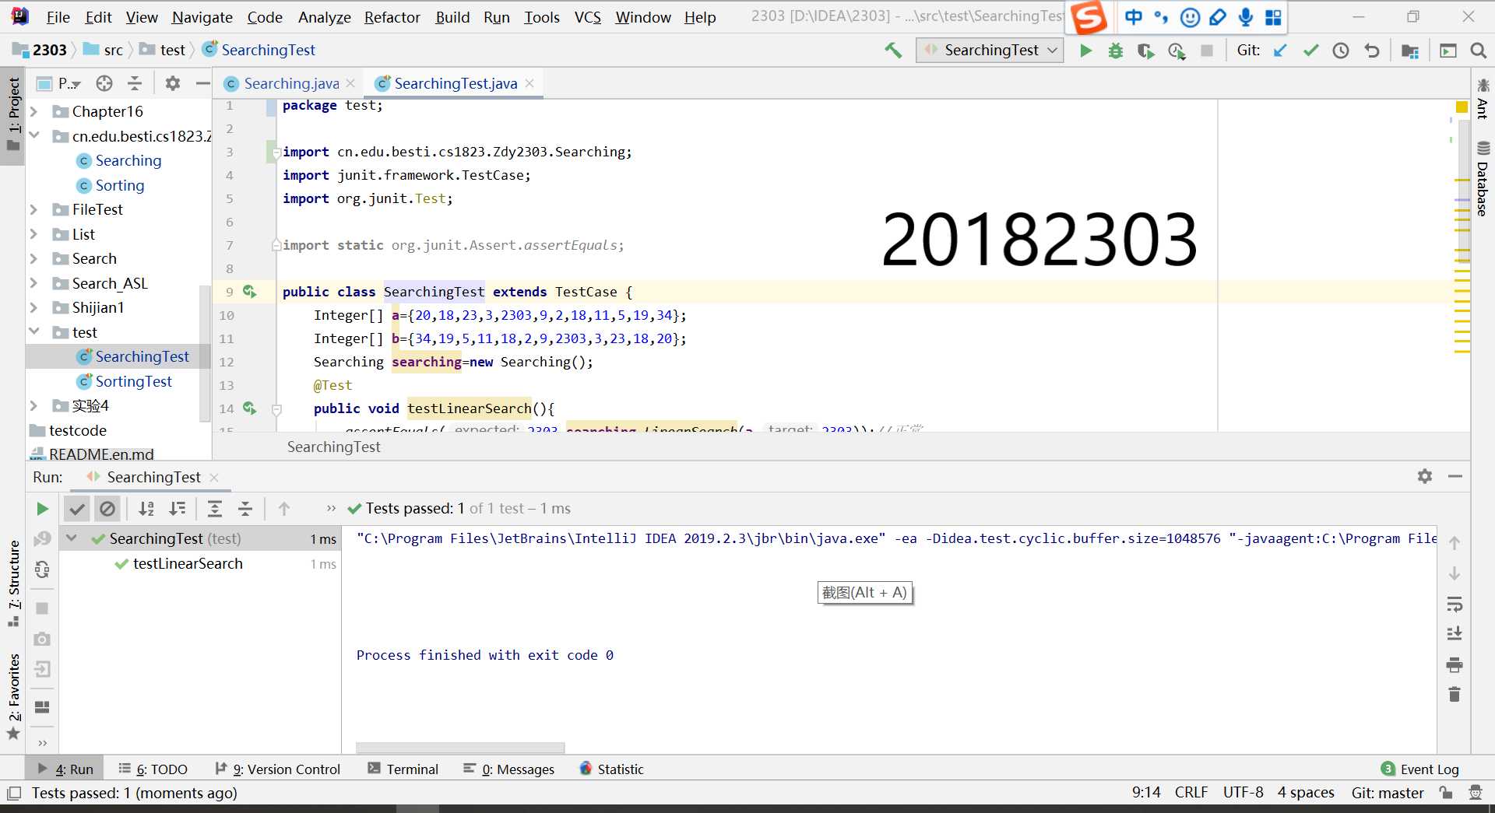The height and width of the screenshot is (813, 1495).
Task: Open Search Everywhere magnifier icon
Action: coord(1478,51)
